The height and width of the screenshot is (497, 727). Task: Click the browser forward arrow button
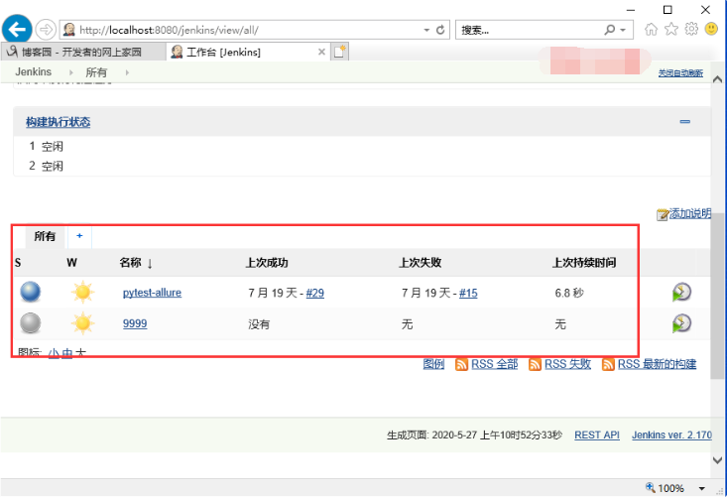coord(46,30)
